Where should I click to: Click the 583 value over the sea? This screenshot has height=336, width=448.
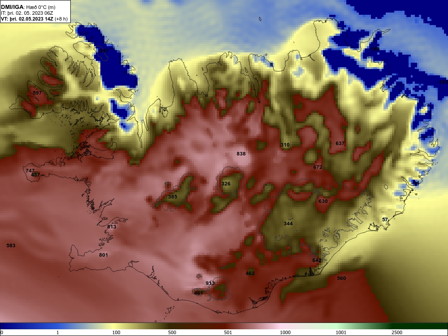[11, 246]
